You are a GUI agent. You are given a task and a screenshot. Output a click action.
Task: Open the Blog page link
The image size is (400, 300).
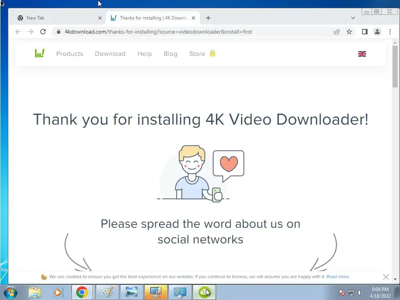click(170, 54)
